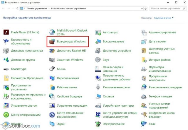Click the Панель задач и навигация icon
The height and width of the screenshot is (130, 188).
(98, 69)
